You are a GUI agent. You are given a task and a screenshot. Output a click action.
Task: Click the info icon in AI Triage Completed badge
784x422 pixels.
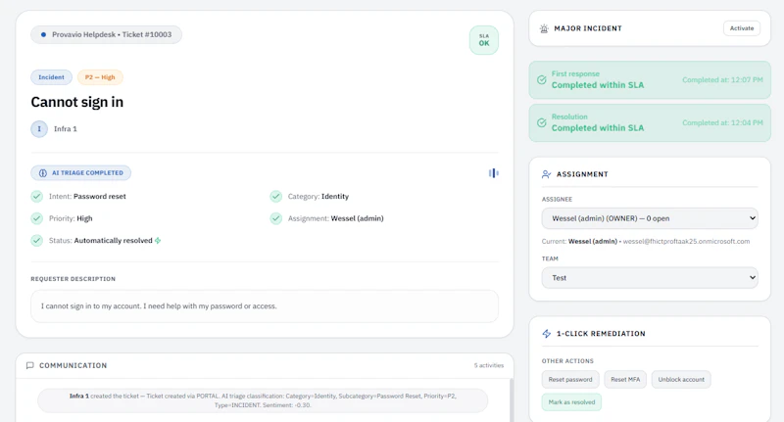pos(43,172)
